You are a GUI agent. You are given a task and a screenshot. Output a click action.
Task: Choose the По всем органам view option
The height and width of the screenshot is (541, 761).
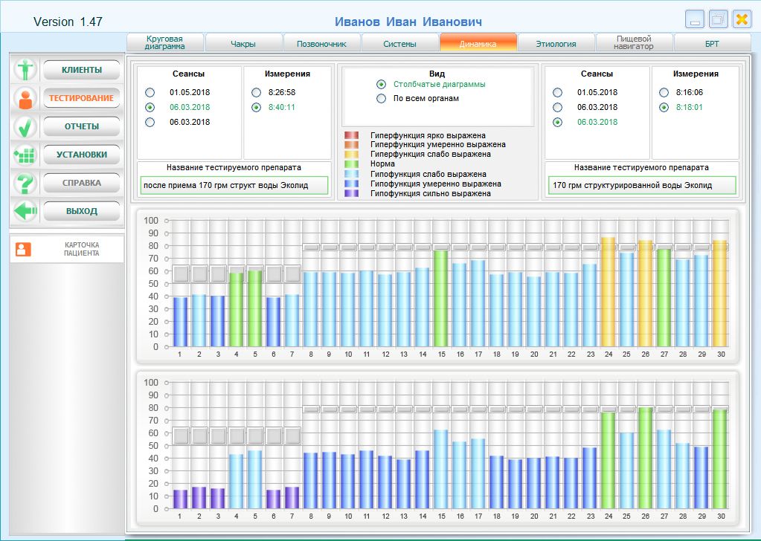pos(382,98)
